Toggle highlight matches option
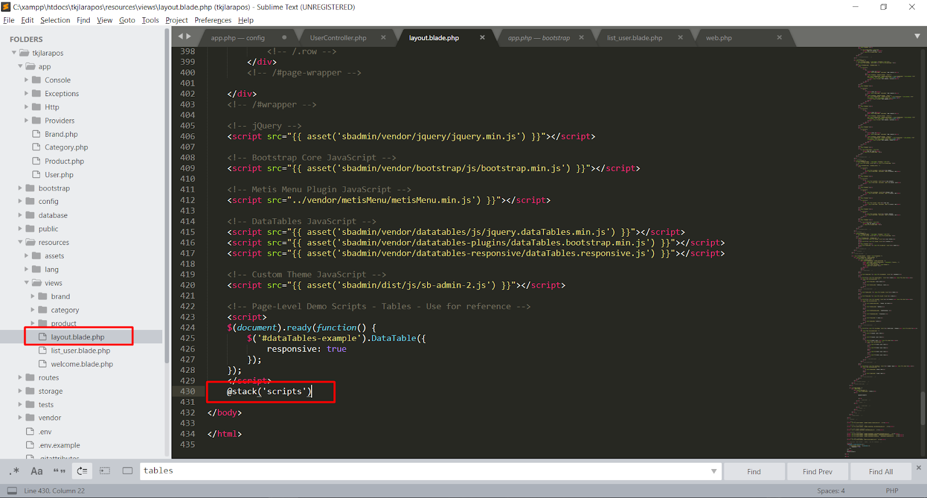 pyautogui.click(x=127, y=471)
